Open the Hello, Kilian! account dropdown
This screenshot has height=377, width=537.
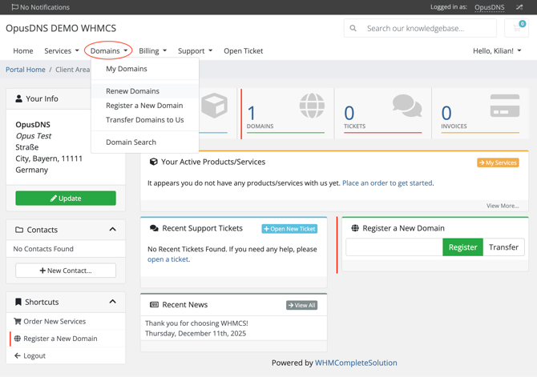pyautogui.click(x=497, y=50)
